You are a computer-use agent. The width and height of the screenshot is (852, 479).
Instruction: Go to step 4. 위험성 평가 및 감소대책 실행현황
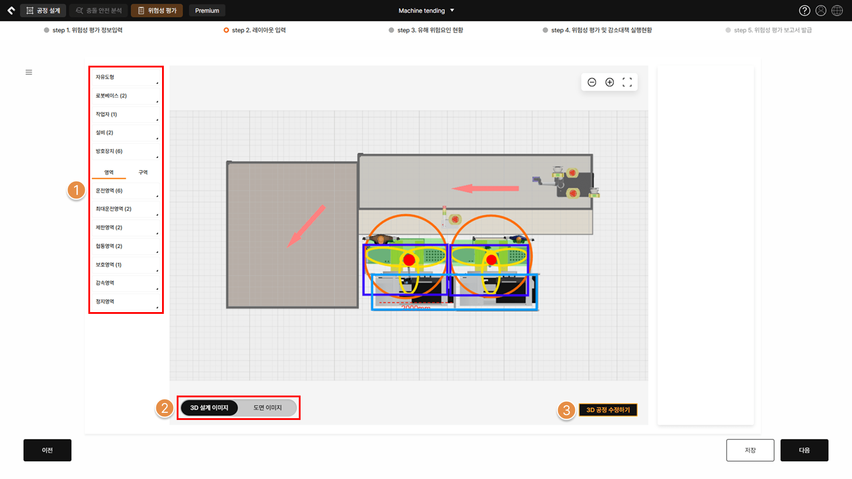597,30
